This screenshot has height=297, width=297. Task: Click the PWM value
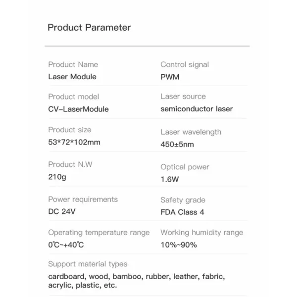[170, 77]
